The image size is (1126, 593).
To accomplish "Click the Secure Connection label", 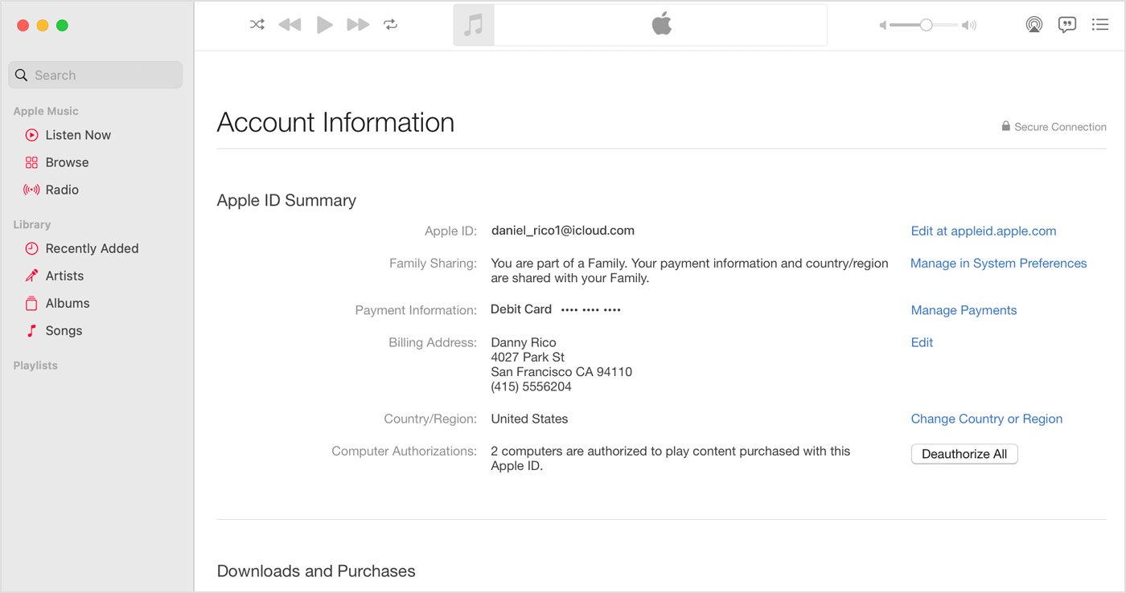I will 1060,127.
